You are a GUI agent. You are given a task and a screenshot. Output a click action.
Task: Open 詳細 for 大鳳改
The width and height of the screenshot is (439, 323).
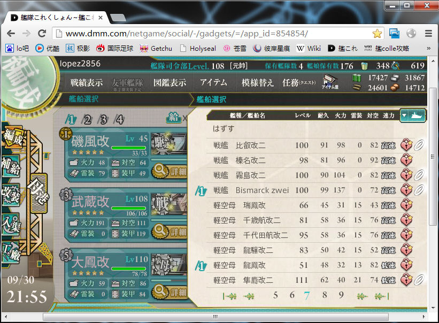[x=170, y=292]
